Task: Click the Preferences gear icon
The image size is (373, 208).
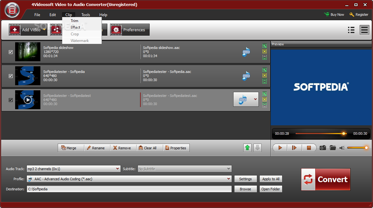Action: 116,30
